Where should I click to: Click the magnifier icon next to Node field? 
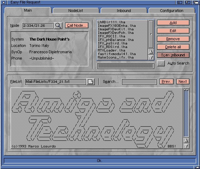tap(58, 25)
